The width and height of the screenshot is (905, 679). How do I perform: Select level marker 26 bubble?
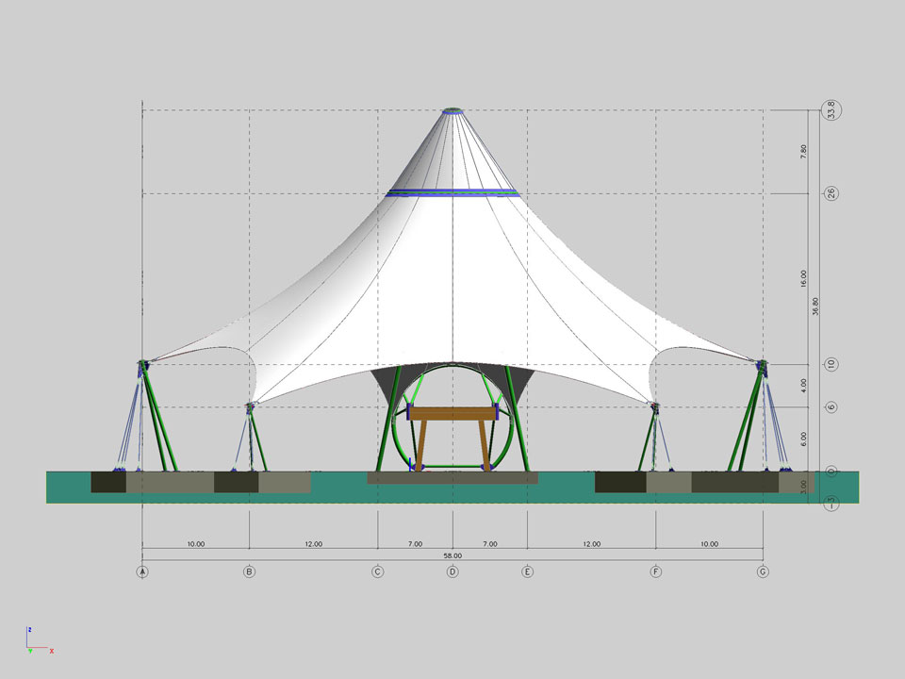coord(831,193)
